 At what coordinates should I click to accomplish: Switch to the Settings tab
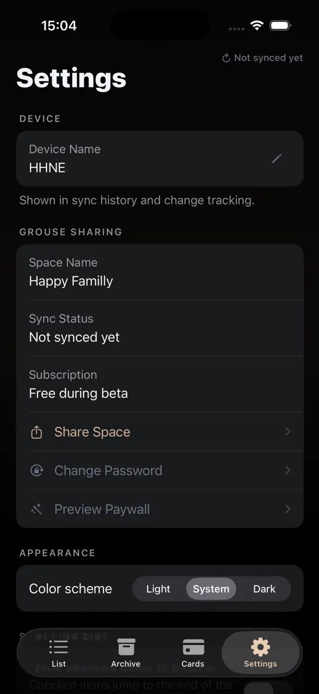[x=260, y=652]
